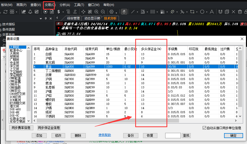Click the 添加 button
The height and width of the screenshot is (144, 247).
[x=39, y=135]
